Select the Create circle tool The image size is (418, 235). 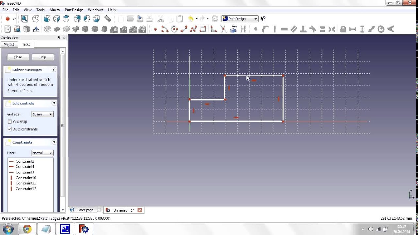(174, 29)
